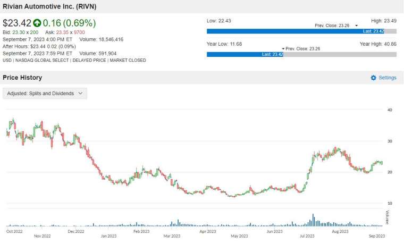
Task: Click the $23.42 last price
Action: tap(17, 23)
